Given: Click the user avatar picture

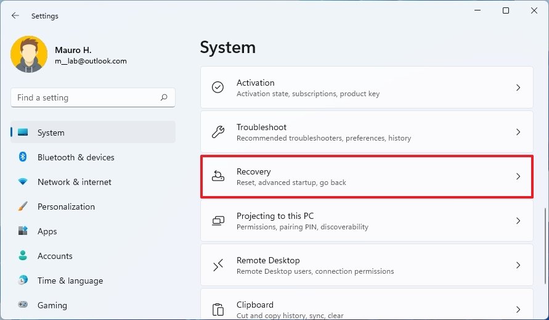Looking at the screenshot, I should 29,54.
